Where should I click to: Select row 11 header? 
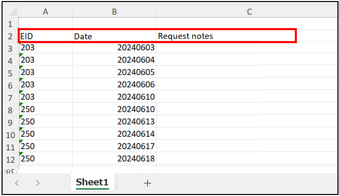[x=10, y=147]
